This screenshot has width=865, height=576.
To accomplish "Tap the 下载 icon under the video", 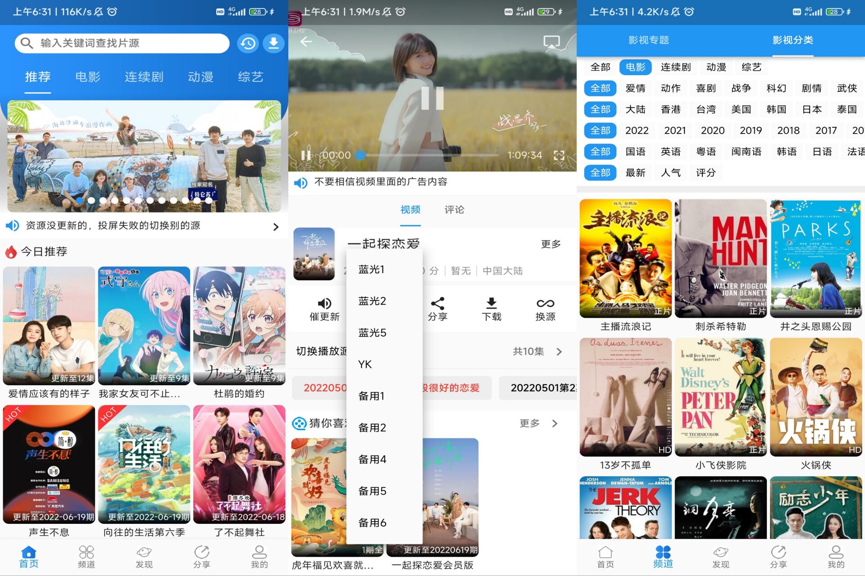I will point(492,308).
